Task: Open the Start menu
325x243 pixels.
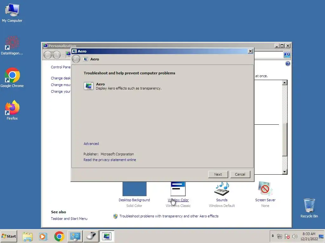Action: coord(9,236)
